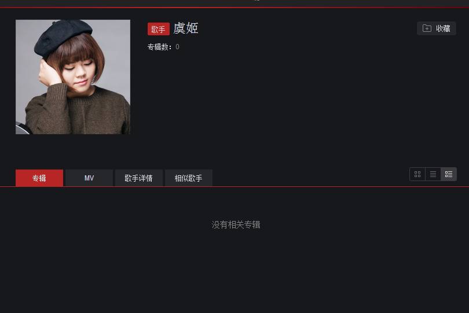Click the 专辑数 label

(159, 47)
